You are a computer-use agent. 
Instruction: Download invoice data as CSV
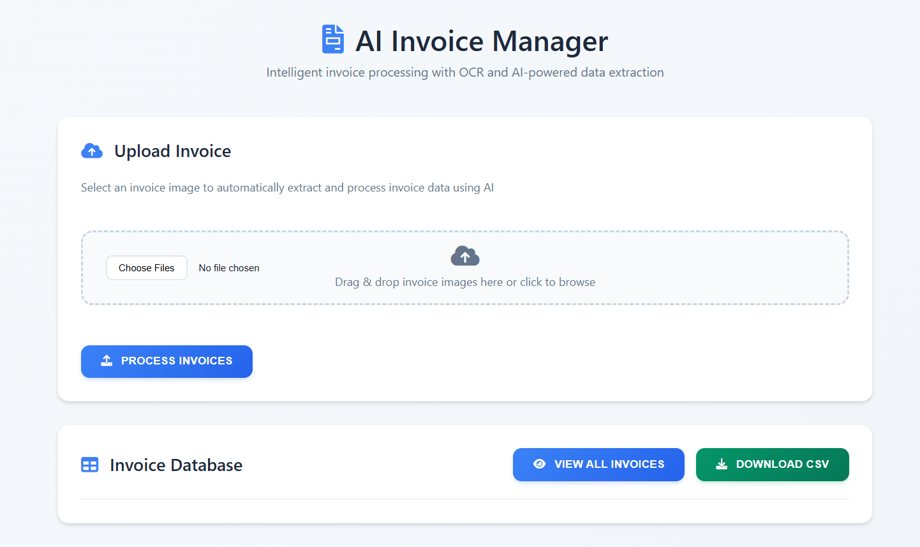coord(772,464)
